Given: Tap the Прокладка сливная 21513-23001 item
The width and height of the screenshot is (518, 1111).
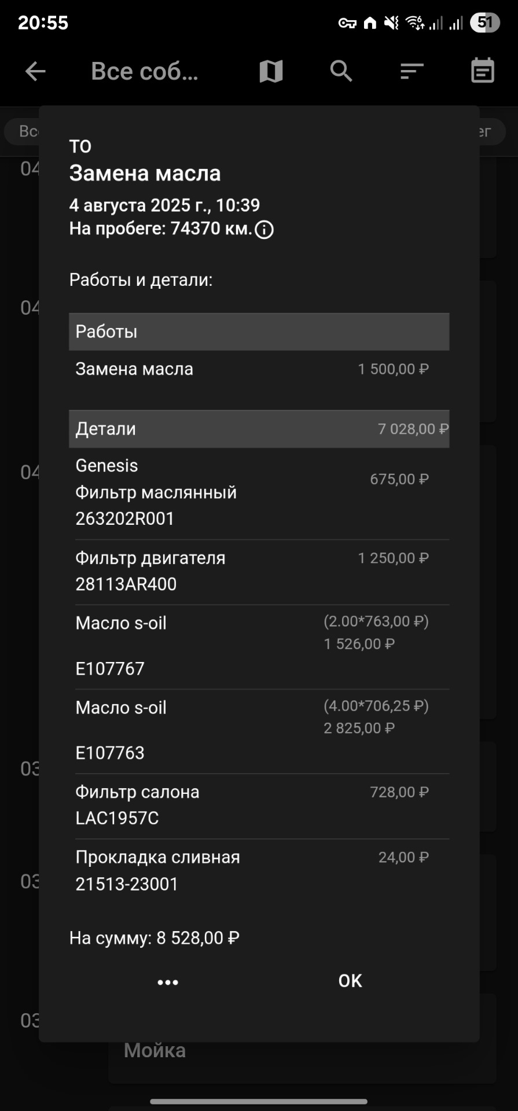Looking at the screenshot, I should (259, 870).
